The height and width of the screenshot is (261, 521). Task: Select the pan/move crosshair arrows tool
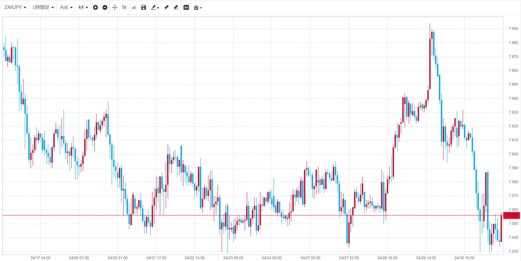(115, 7)
